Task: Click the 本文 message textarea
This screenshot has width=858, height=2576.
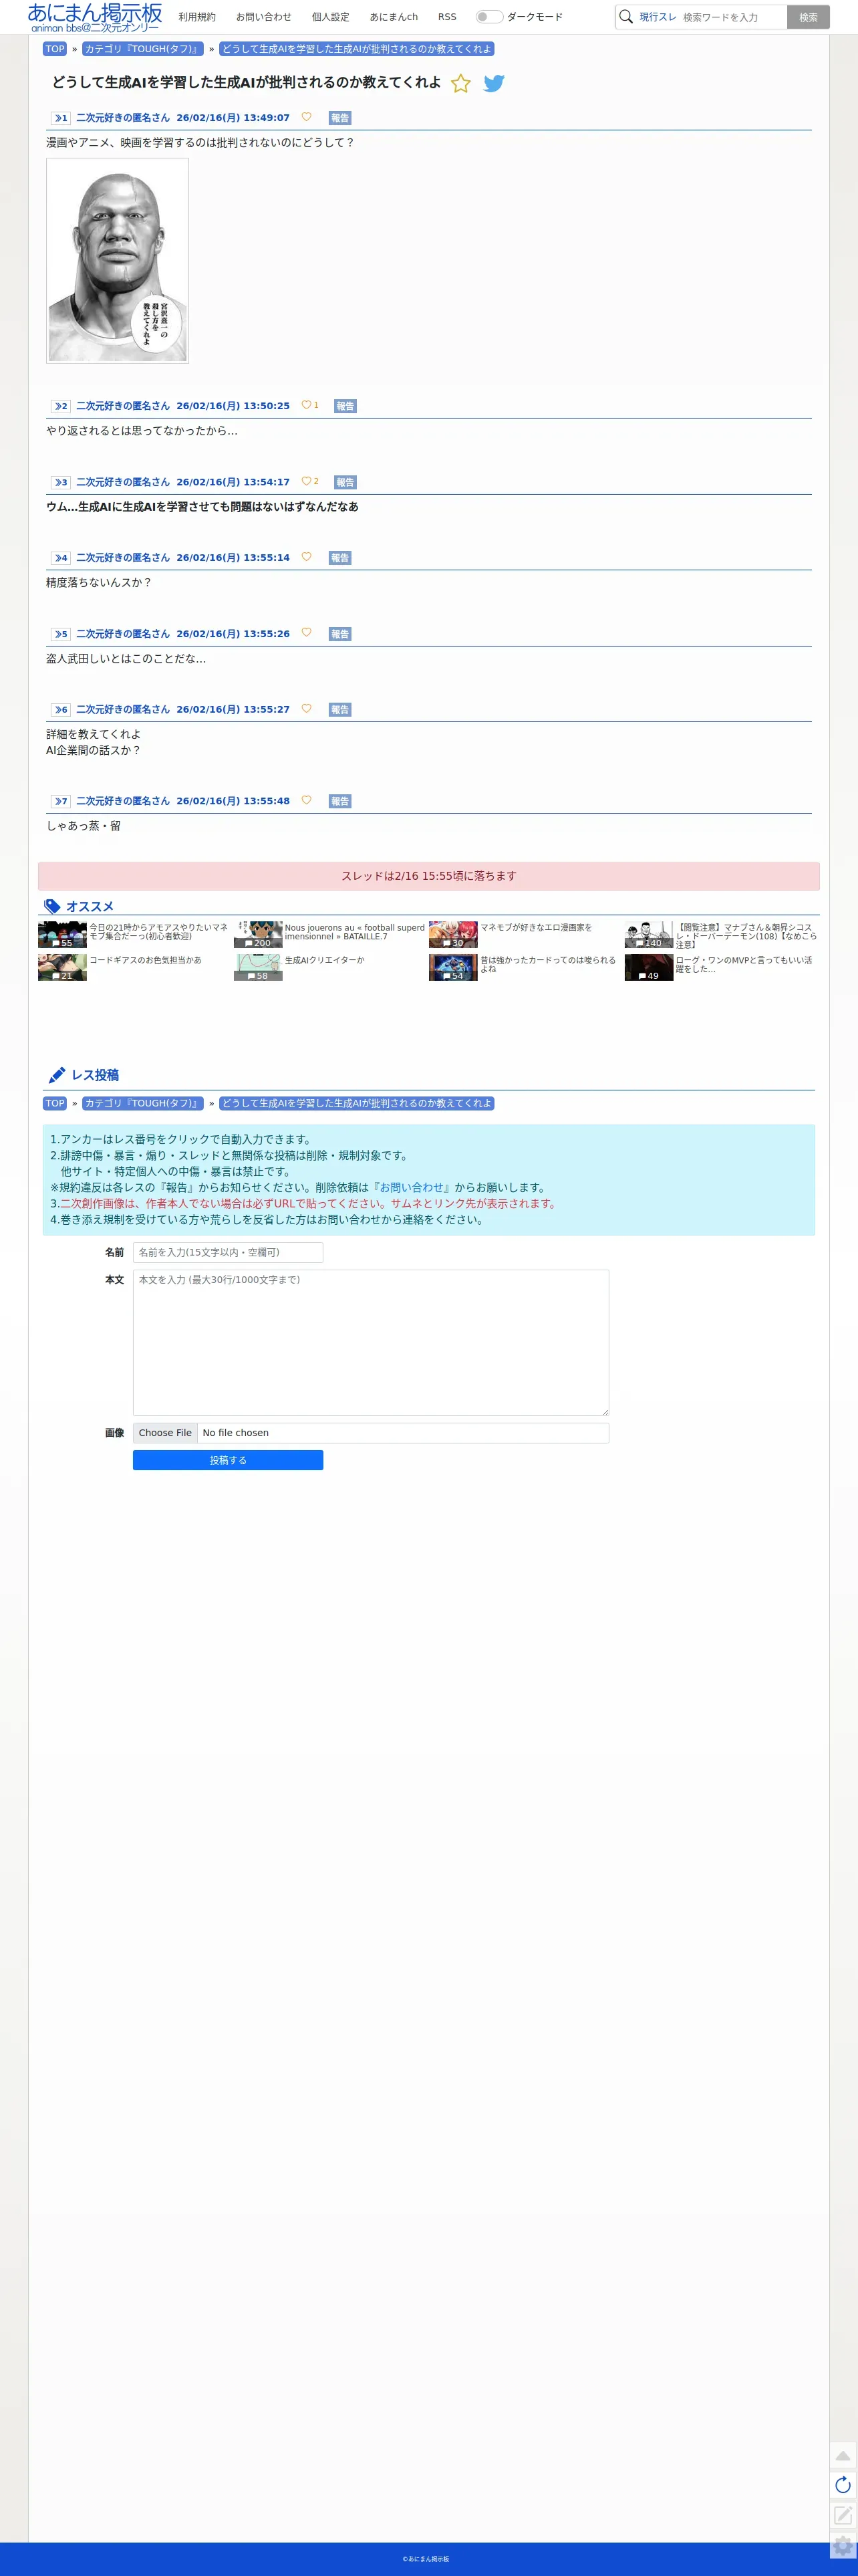Action: pos(371,1343)
